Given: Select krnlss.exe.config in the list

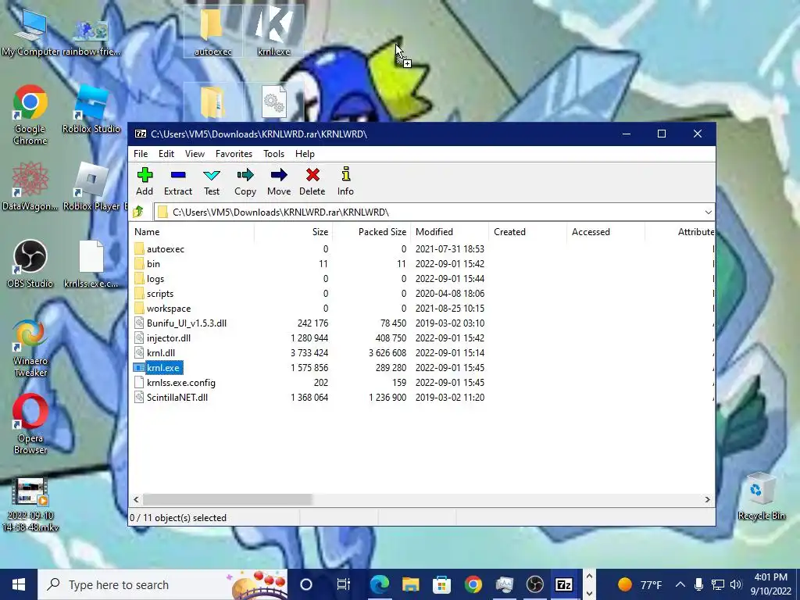Looking at the screenshot, I should tap(180, 382).
